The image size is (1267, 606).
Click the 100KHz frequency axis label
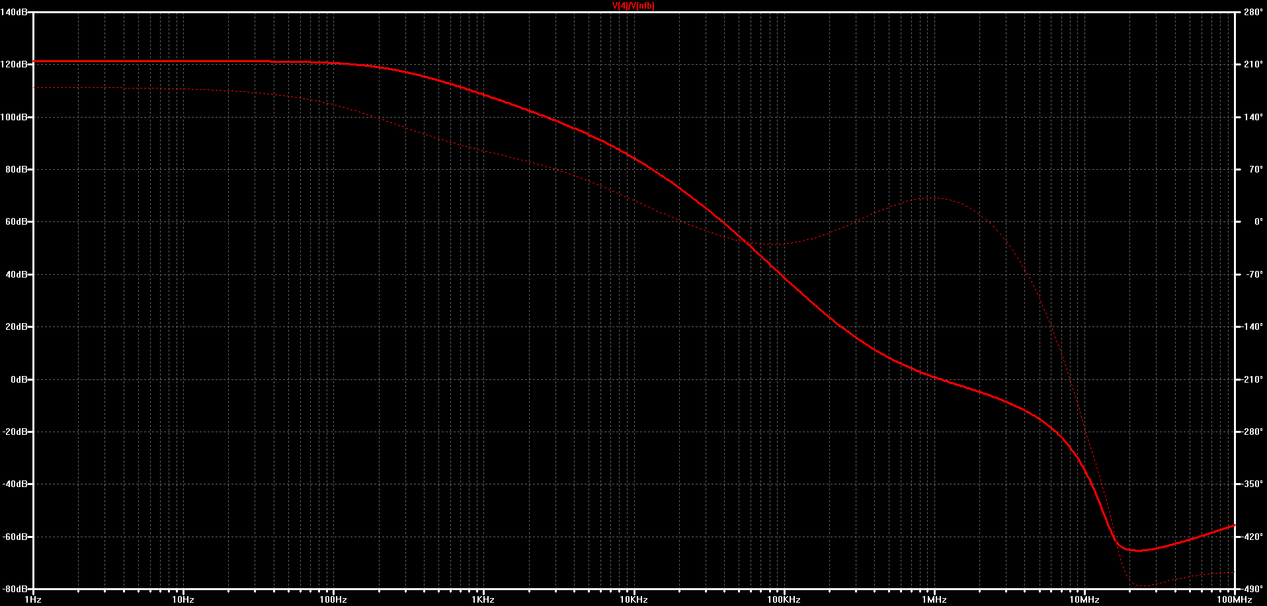pyautogui.click(x=784, y=600)
